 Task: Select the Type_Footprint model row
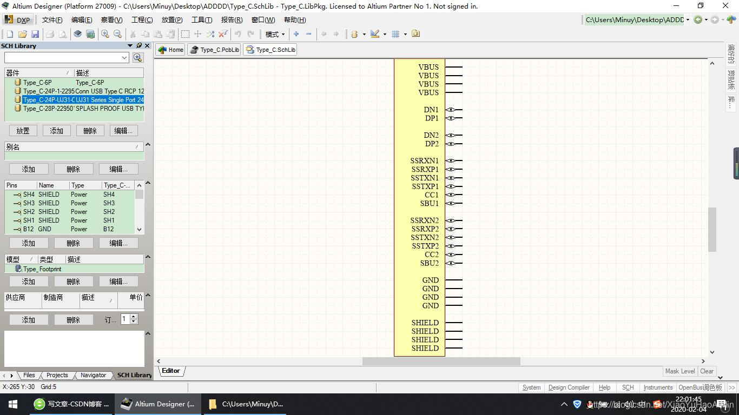[75, 269]
